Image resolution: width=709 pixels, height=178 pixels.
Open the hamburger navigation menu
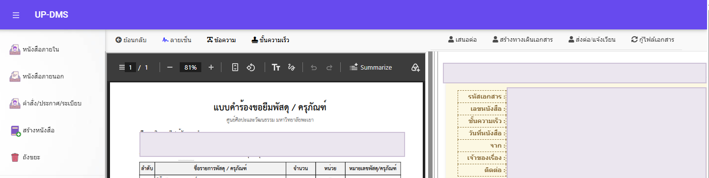[16, 15]
